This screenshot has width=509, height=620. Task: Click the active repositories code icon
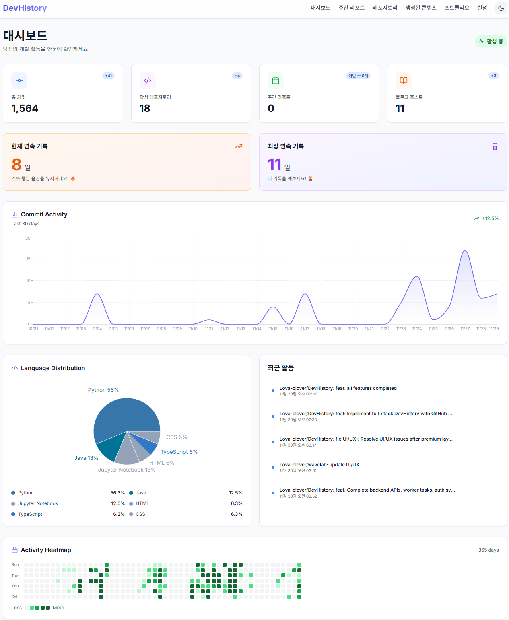pyautogui.click(x=148, y=80)
